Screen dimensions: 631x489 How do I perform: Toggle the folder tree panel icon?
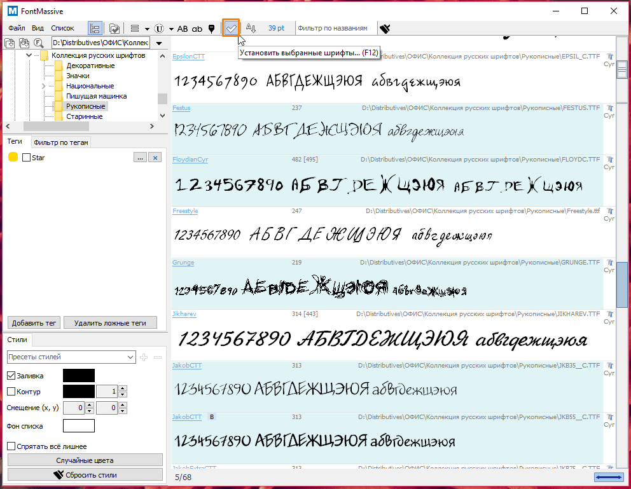(95, 29)
